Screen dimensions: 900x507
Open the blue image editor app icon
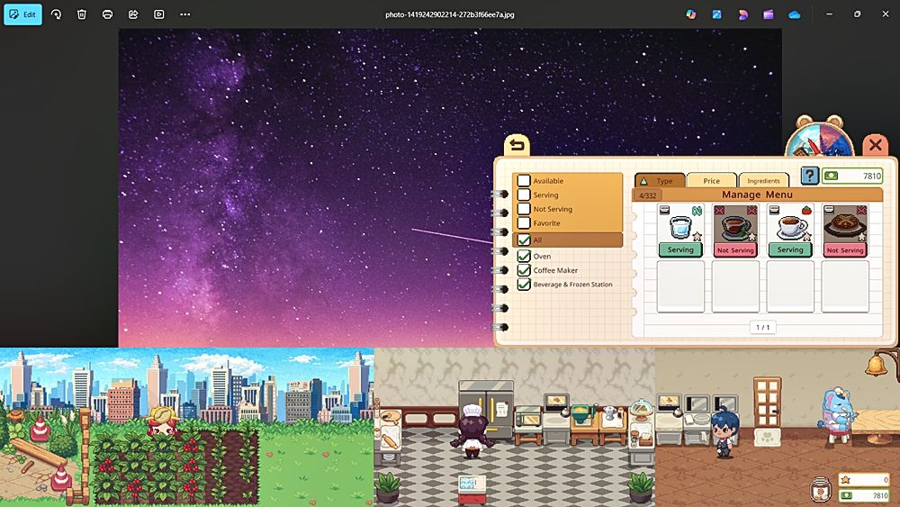tap(717, 14)
